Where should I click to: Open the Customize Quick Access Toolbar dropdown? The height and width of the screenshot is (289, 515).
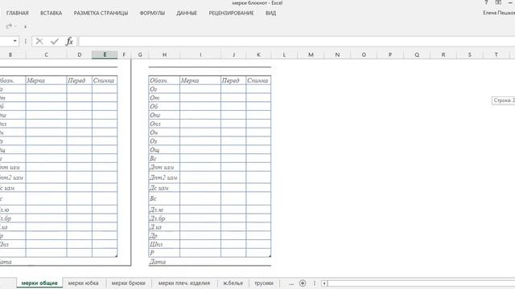point(25,26)
